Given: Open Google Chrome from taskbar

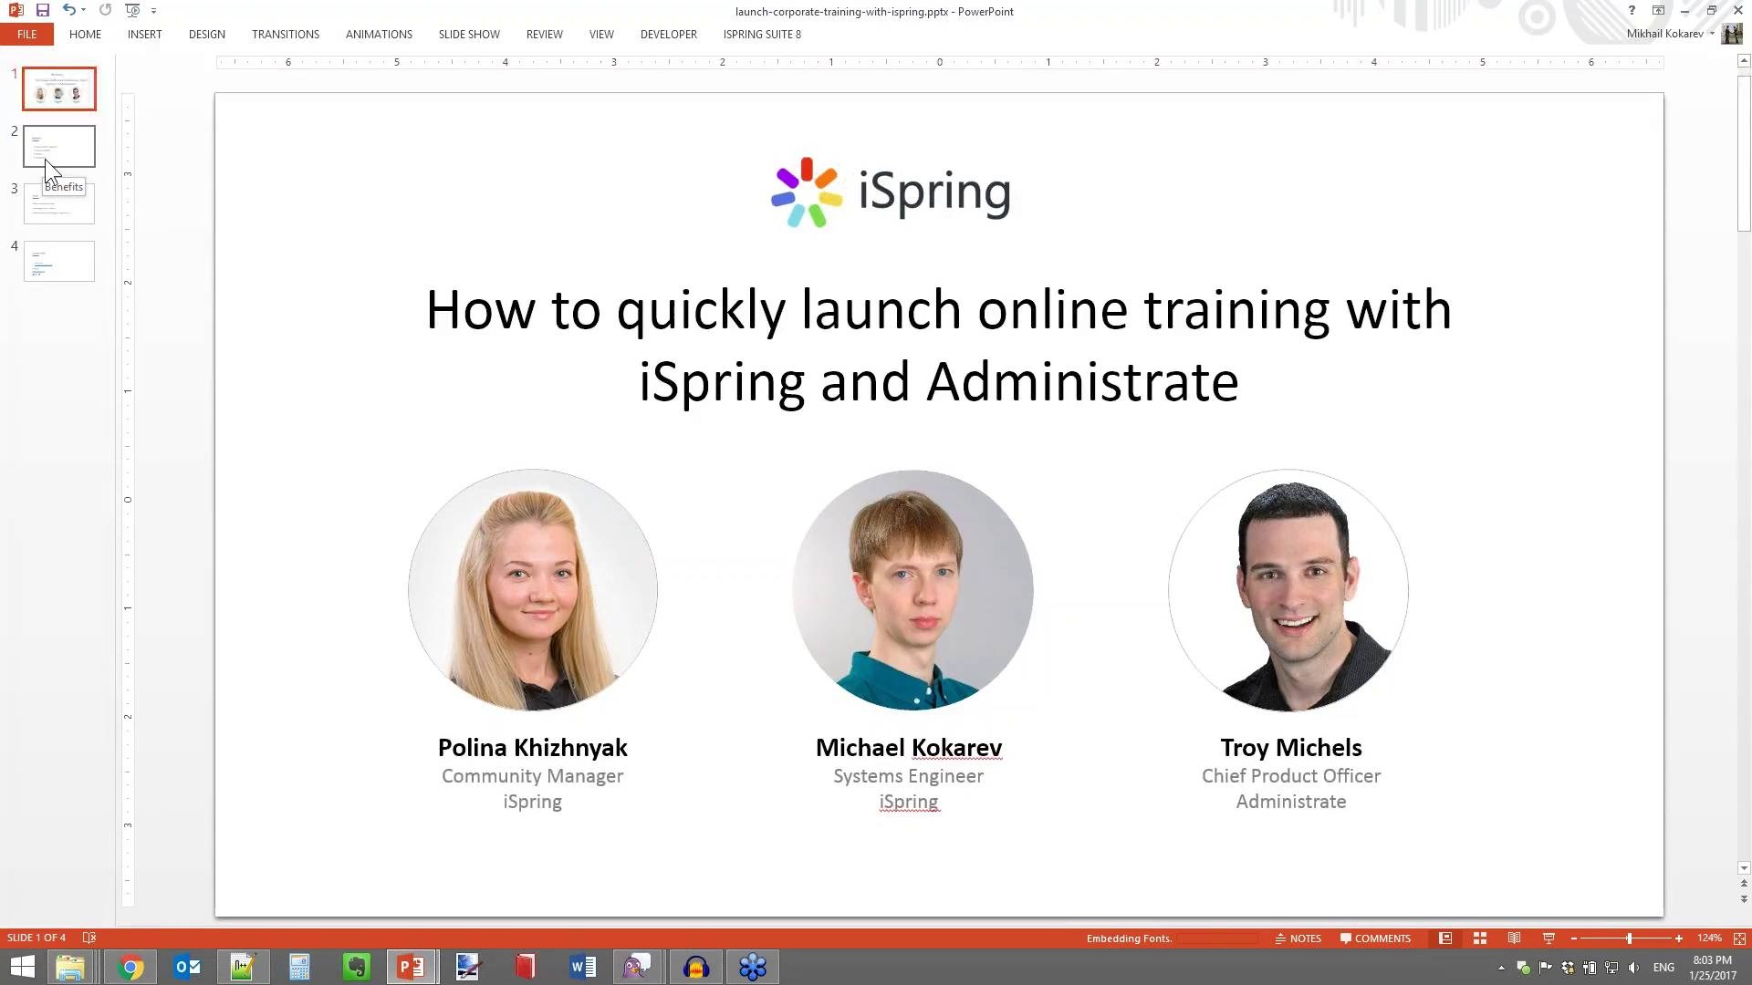Looking at the screenshot, I should click(130, 967).
